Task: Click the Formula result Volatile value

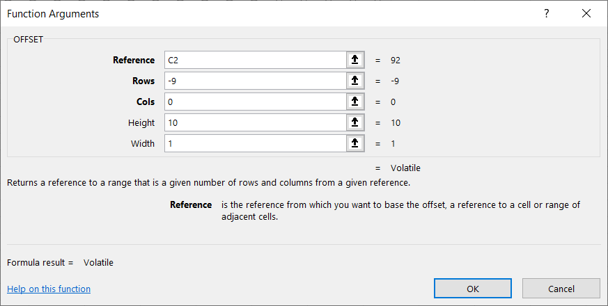Action: pos(98,263)
